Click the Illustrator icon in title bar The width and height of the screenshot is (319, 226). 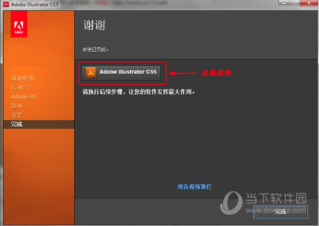click(x=6, y=4)
